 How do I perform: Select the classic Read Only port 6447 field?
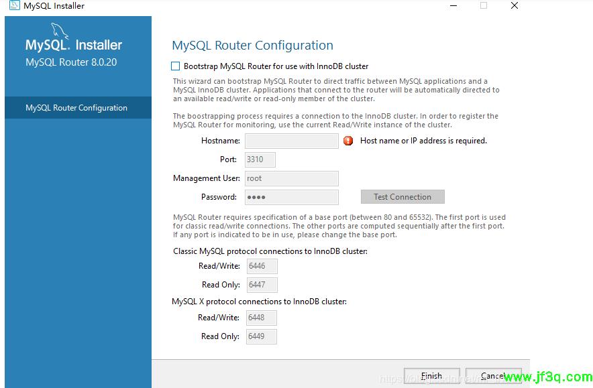261,285
